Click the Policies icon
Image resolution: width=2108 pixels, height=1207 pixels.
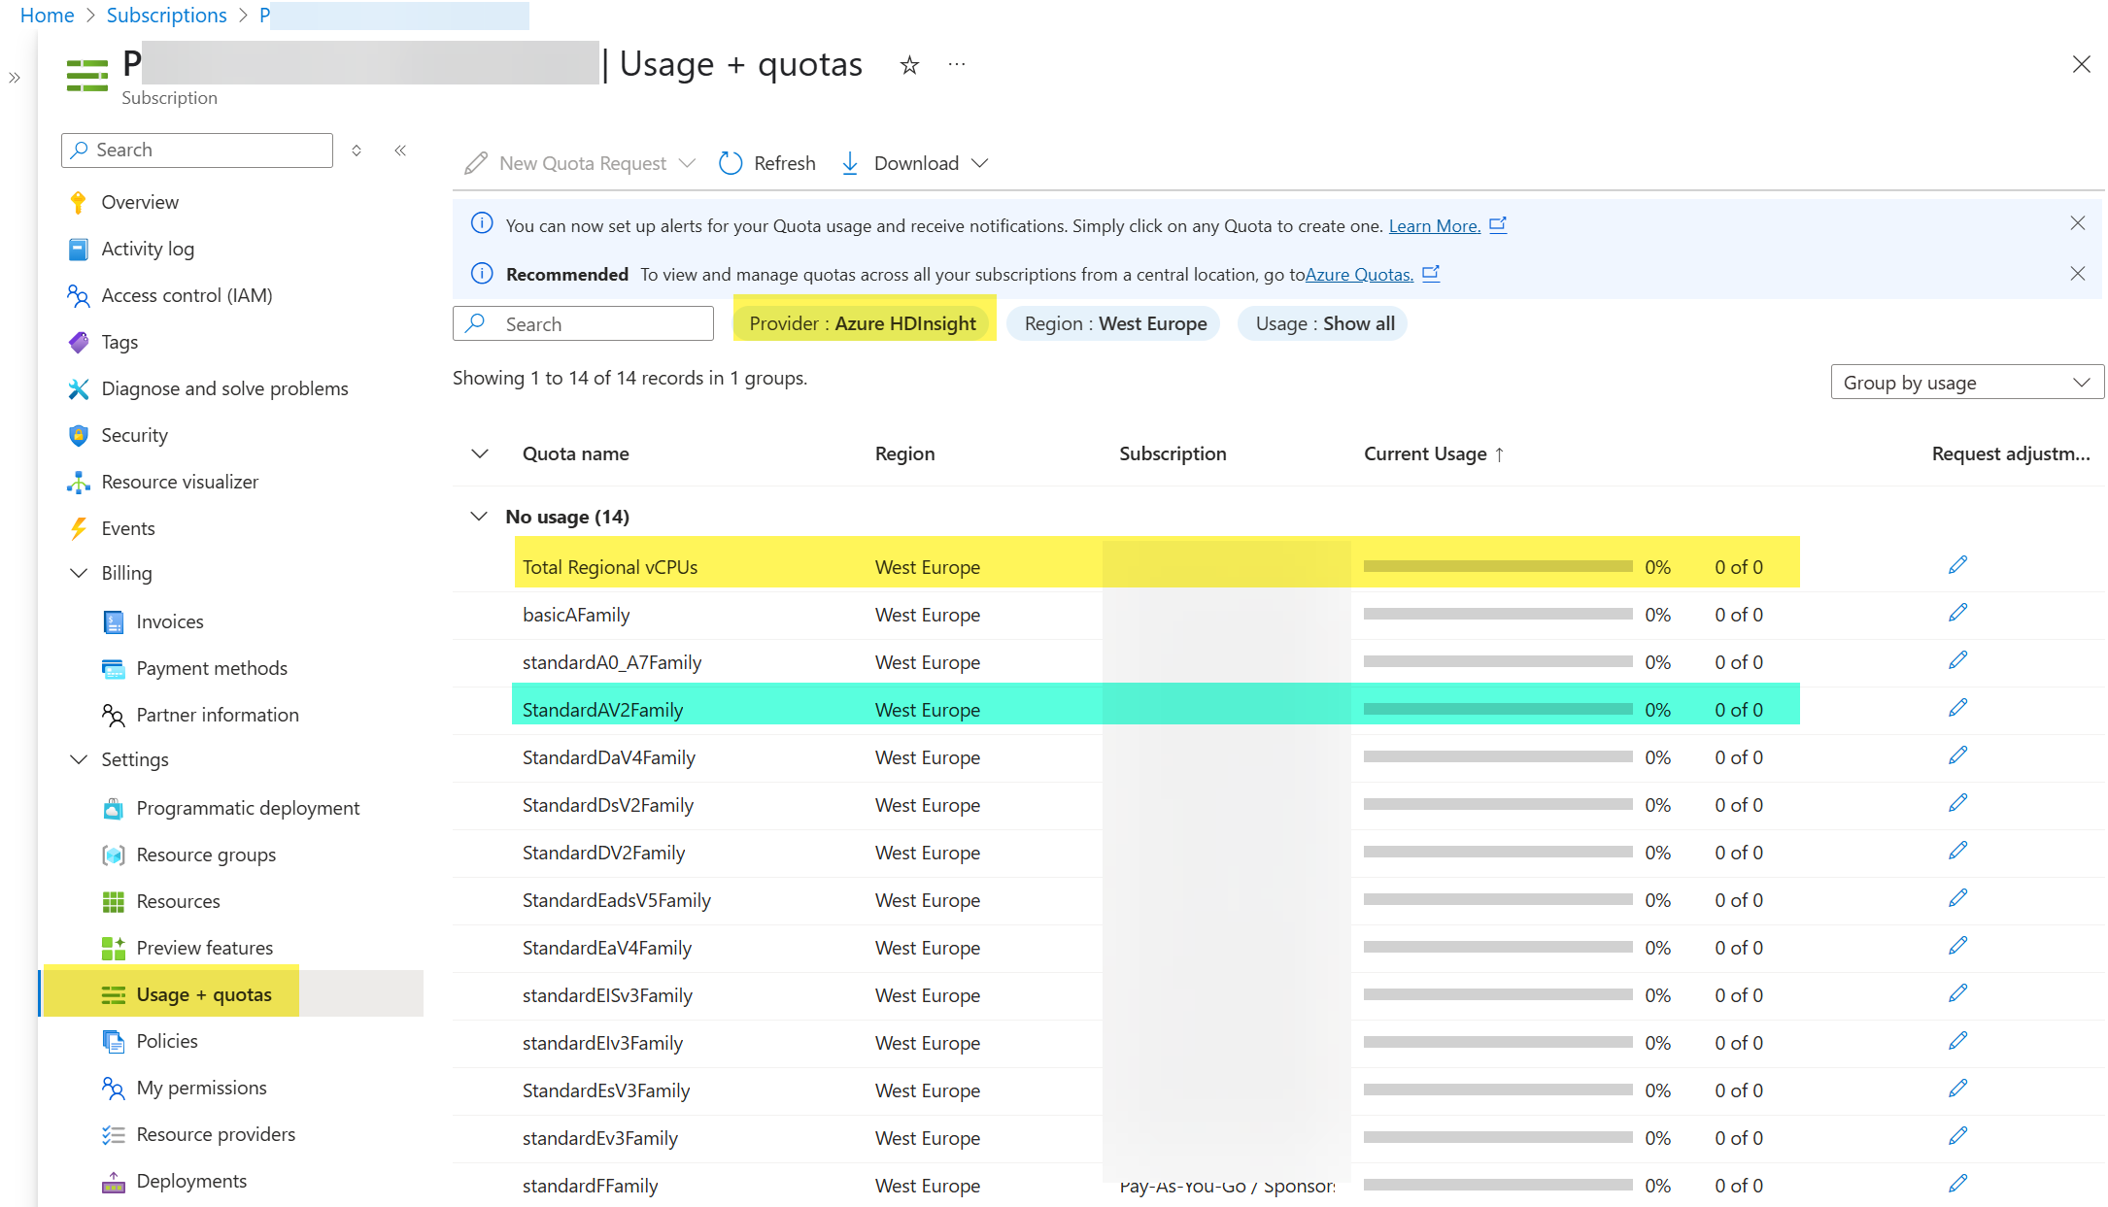[114, 1041]
